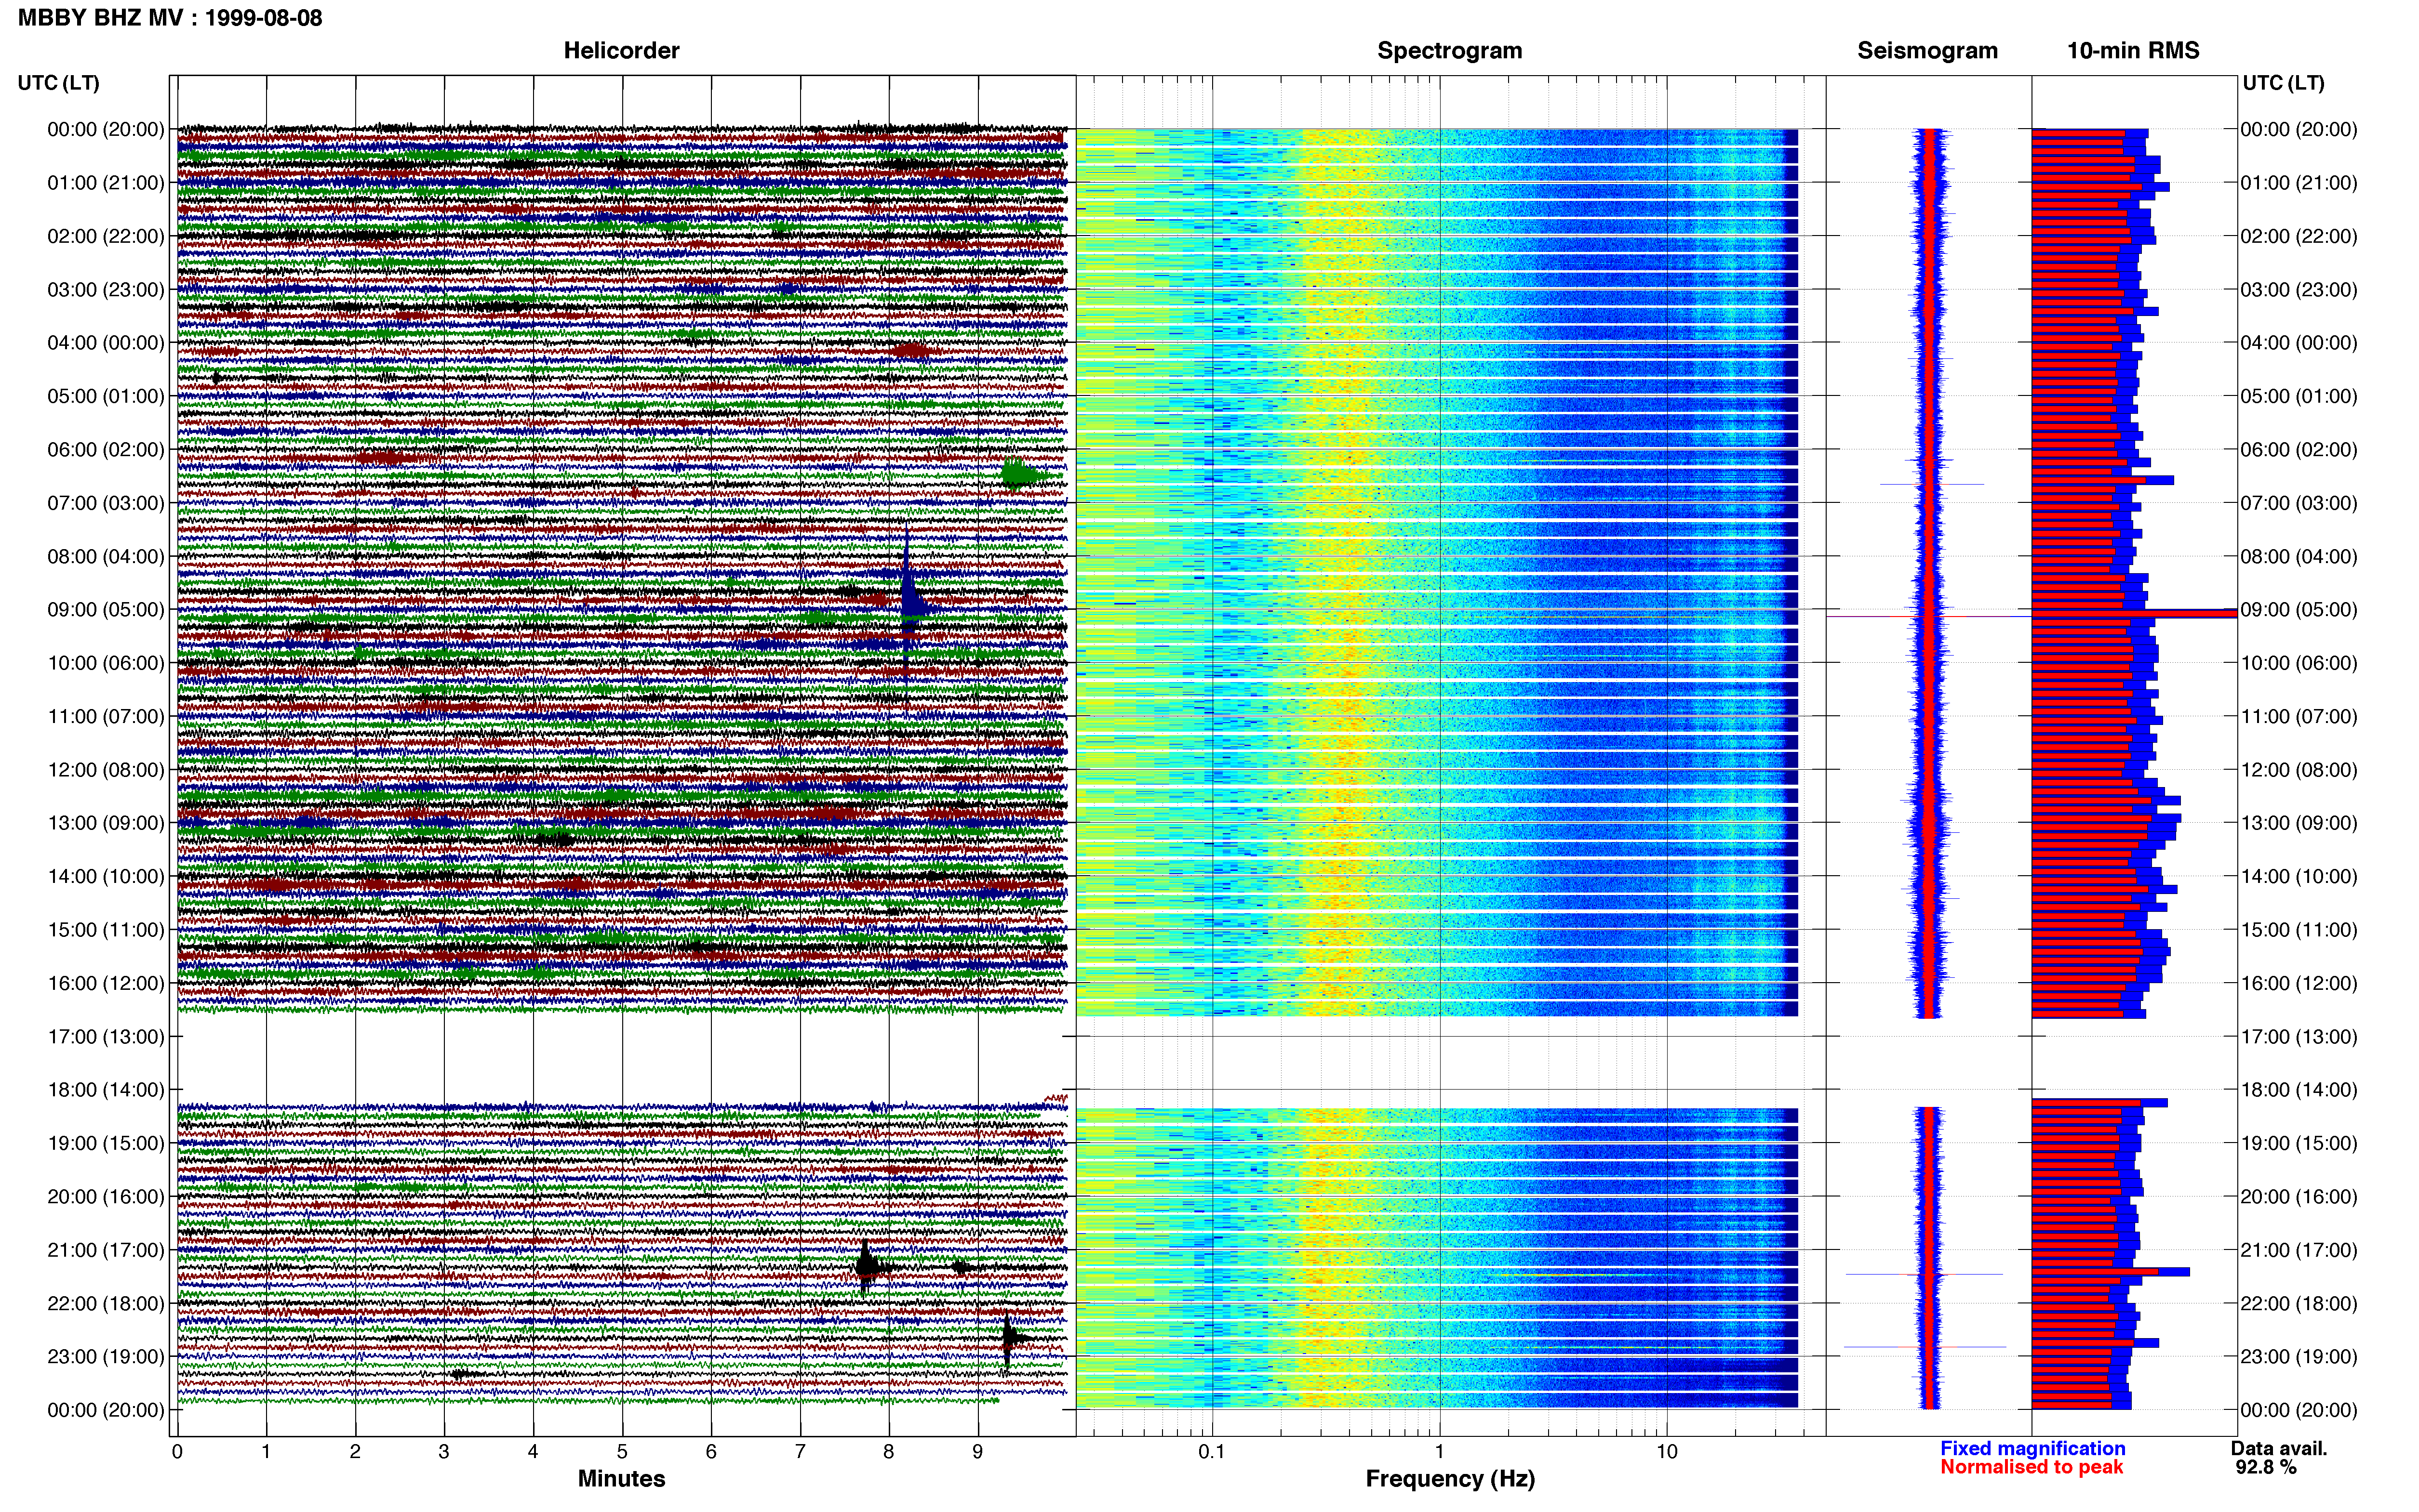Click helicorder time label '06:00 (02:00)'
This screenshot has width=2419, height=1512.
pyautogui.click(x=106, y=450)
